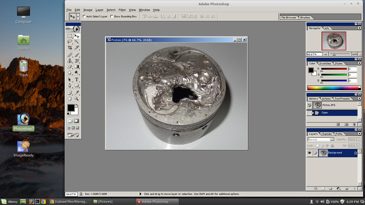The width and height of the screenshot is (365, 205).
Task: Click swap foreground and background colors arrow
Action: pyautogui.click(x=77, y=105)
